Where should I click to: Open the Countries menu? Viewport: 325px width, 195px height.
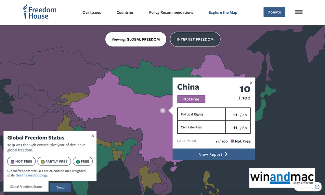(x=125, y=12)
